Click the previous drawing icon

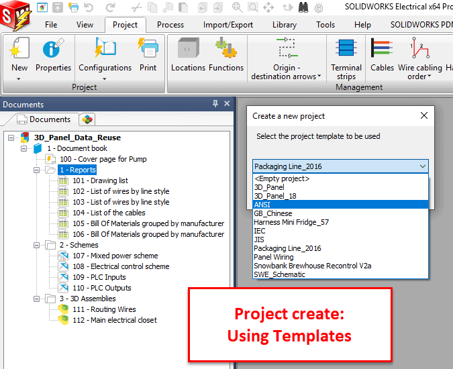pyautogui.click(x=202, y=7)
